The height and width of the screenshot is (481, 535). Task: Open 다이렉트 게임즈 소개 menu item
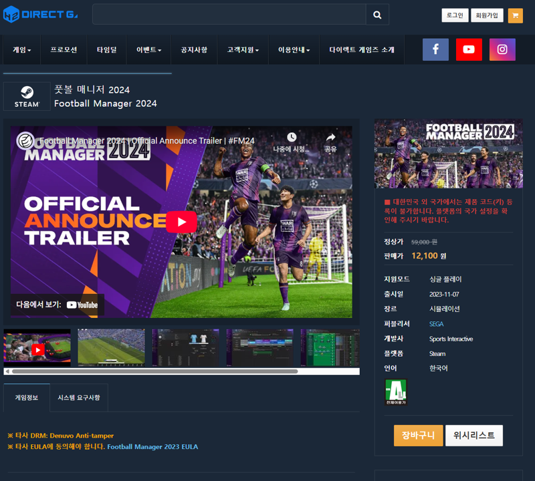362,50
